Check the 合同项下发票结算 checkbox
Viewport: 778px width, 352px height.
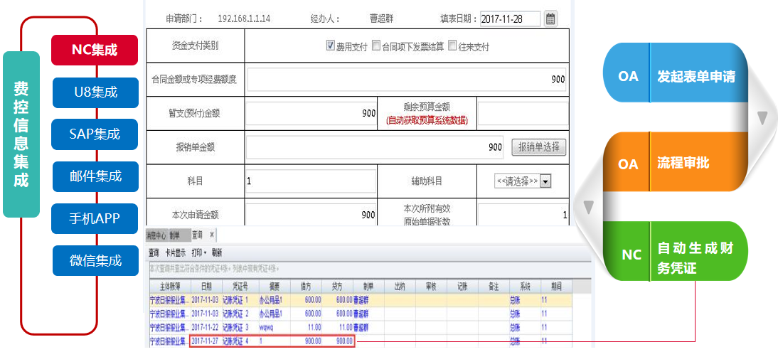pos(376,46)
